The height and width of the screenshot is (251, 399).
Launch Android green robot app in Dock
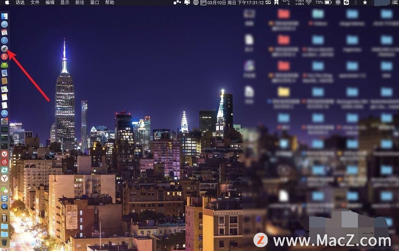4,65
